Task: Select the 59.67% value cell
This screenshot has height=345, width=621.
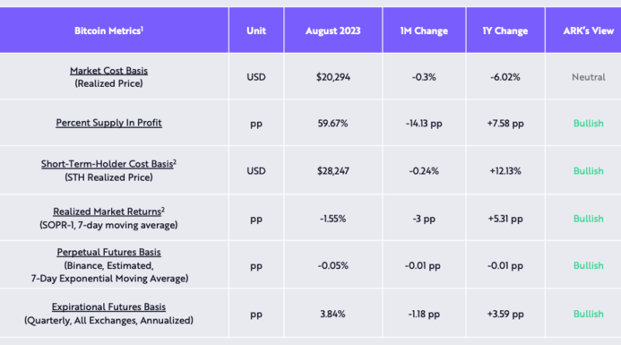Action: pos(332,123)
